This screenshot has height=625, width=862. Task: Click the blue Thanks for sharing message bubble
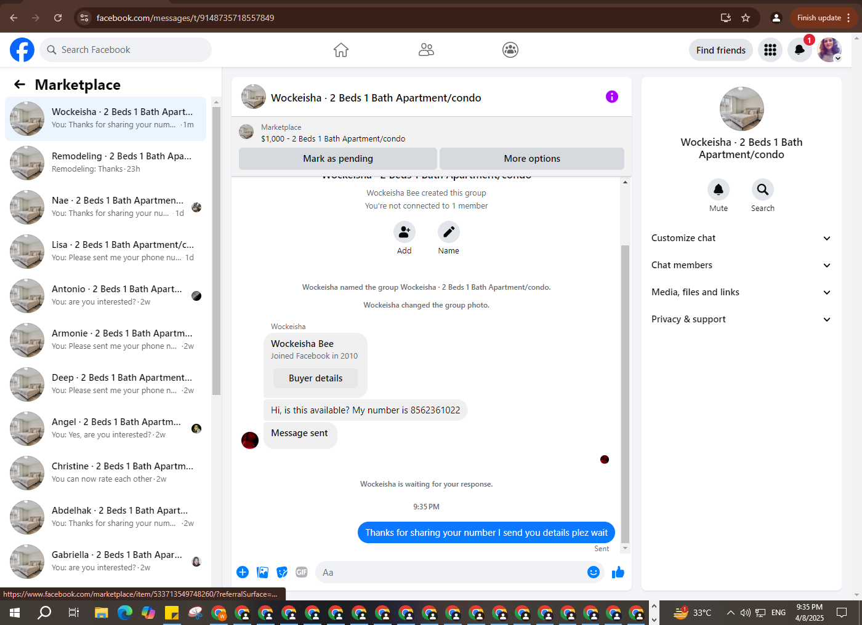coord(486,533)
